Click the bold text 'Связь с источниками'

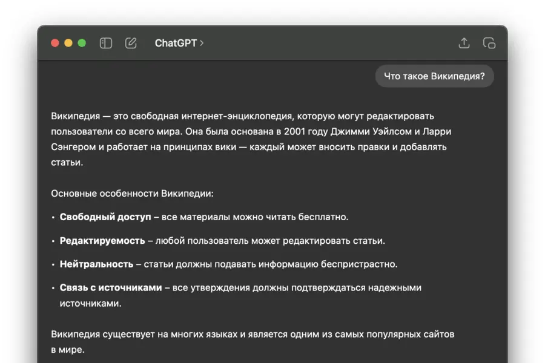(111, 287)
